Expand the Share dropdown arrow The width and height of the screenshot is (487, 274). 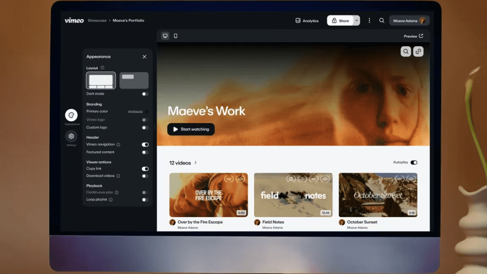(357, 21)
